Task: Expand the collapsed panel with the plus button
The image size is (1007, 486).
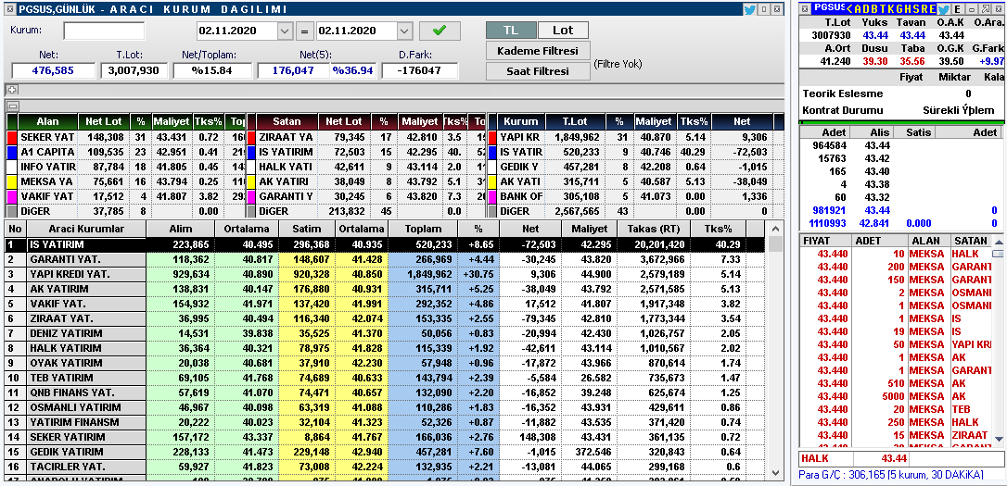Action: pos(11,90)
